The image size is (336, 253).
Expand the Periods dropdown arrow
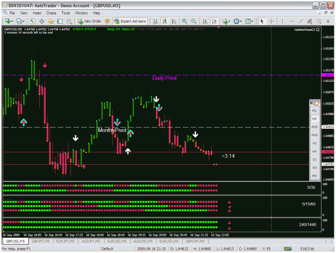pos(241,21)
